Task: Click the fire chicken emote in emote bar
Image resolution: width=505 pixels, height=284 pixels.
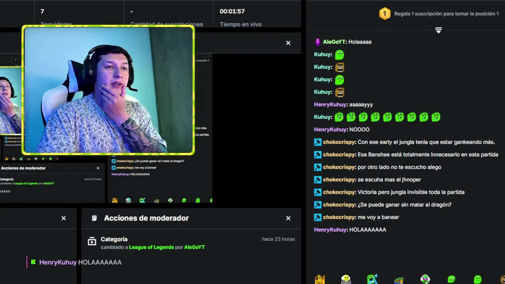Action: click(320, 279)
